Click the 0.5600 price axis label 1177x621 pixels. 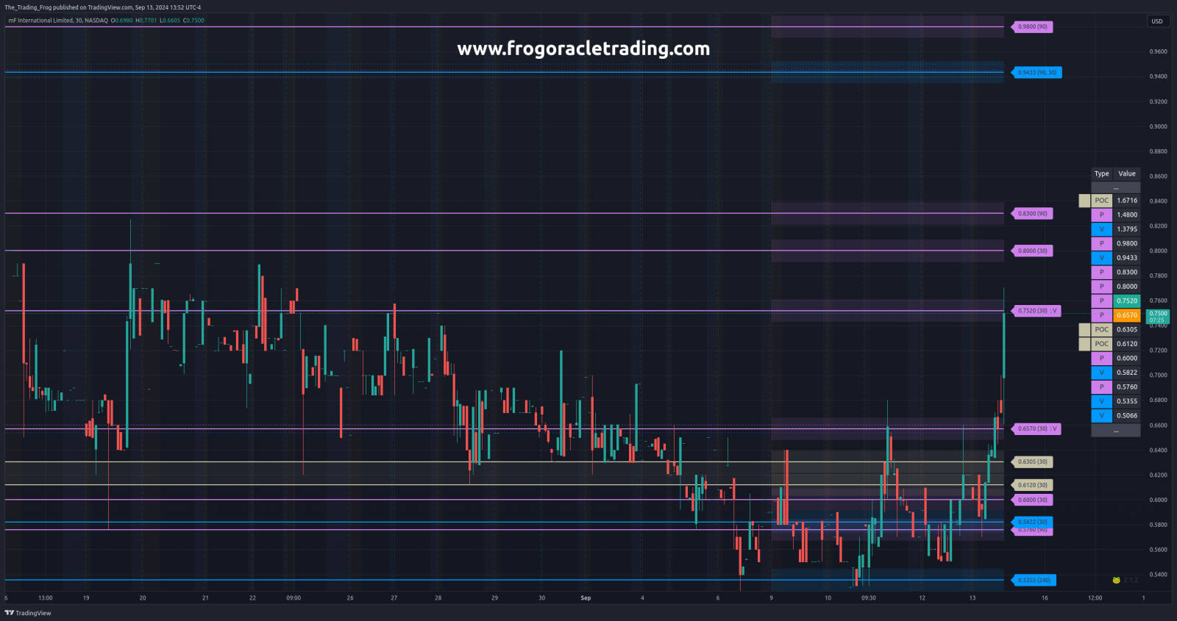1158,550
